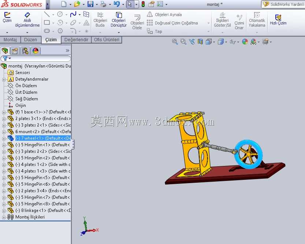305x244 pixels.
Task: Open the PropertyManager tab
Action: (x=15, y=51)
